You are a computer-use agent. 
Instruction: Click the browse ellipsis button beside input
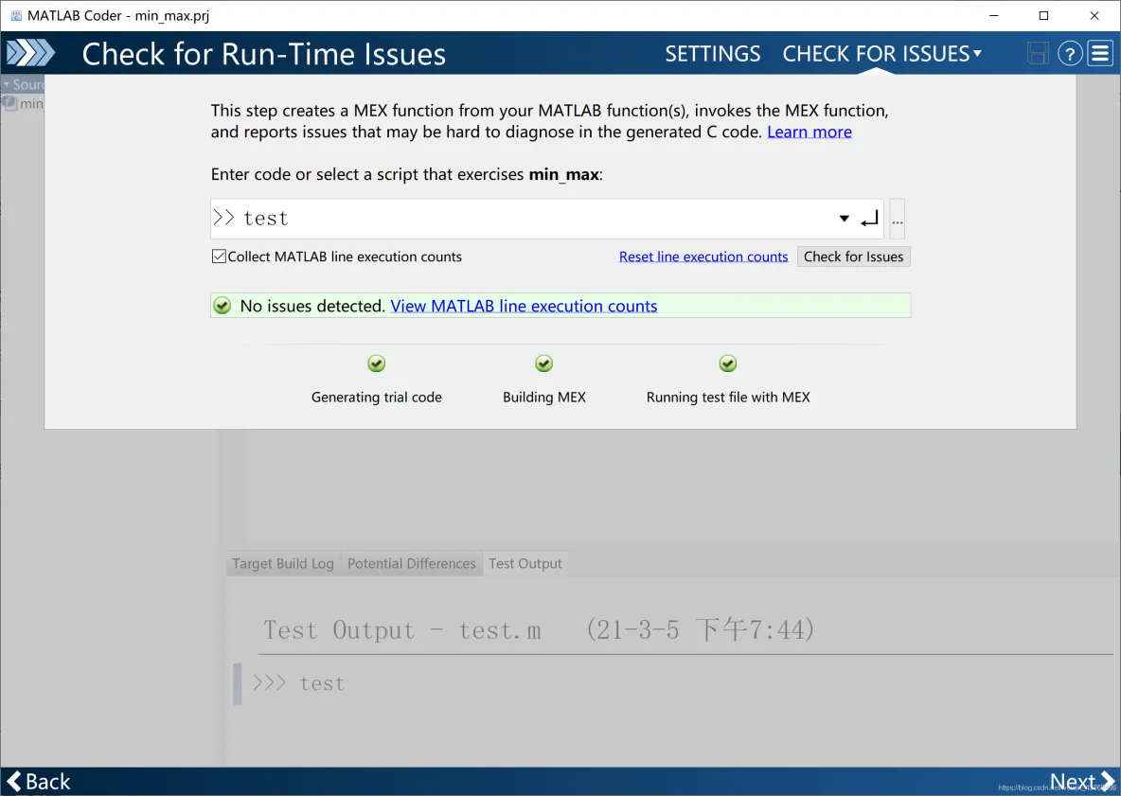pyautogui.click(x=898, y=219)
